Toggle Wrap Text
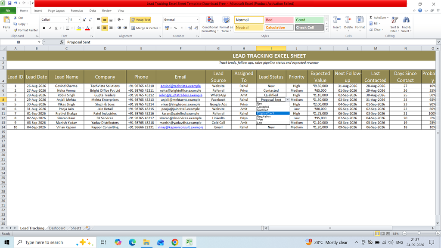The image size is (441, 248). 140,20
